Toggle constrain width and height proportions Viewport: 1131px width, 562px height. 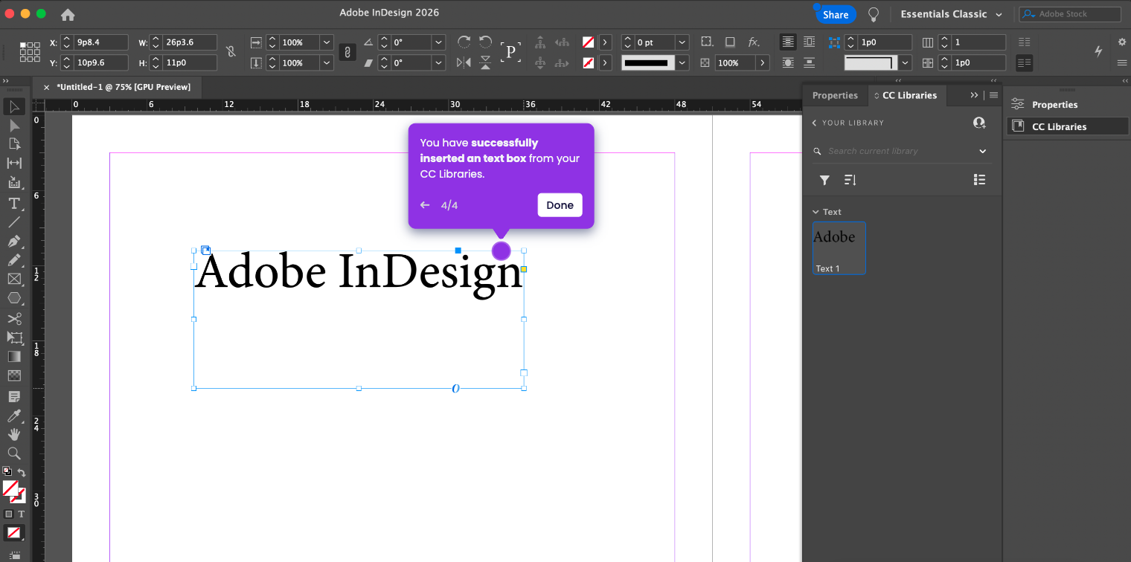(x=231, y=52)
